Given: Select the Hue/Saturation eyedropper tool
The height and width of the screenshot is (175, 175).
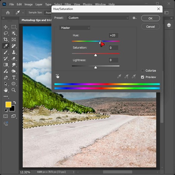Looking at the screenshot, I should (x=119, y=76).
